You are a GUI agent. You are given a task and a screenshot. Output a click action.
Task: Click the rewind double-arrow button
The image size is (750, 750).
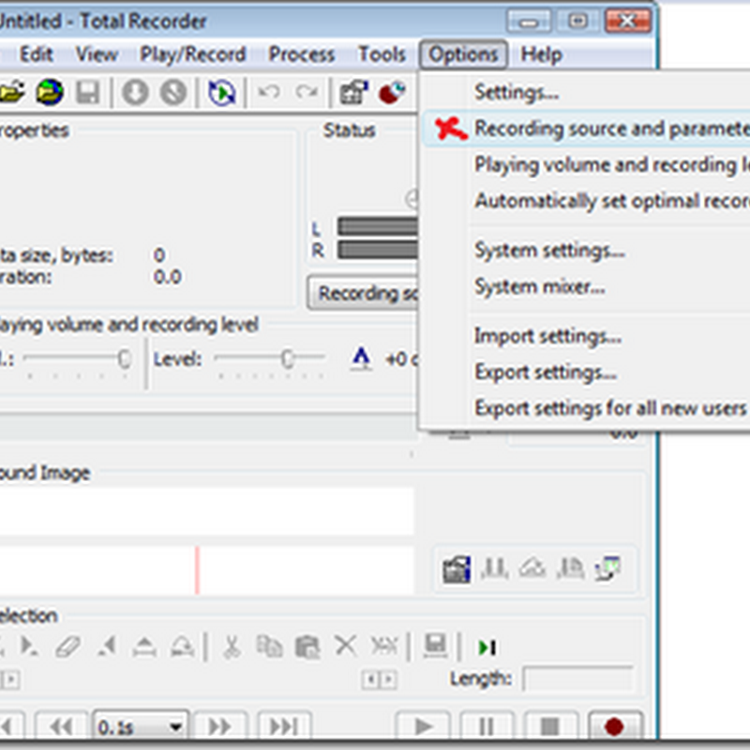[61, 727]
